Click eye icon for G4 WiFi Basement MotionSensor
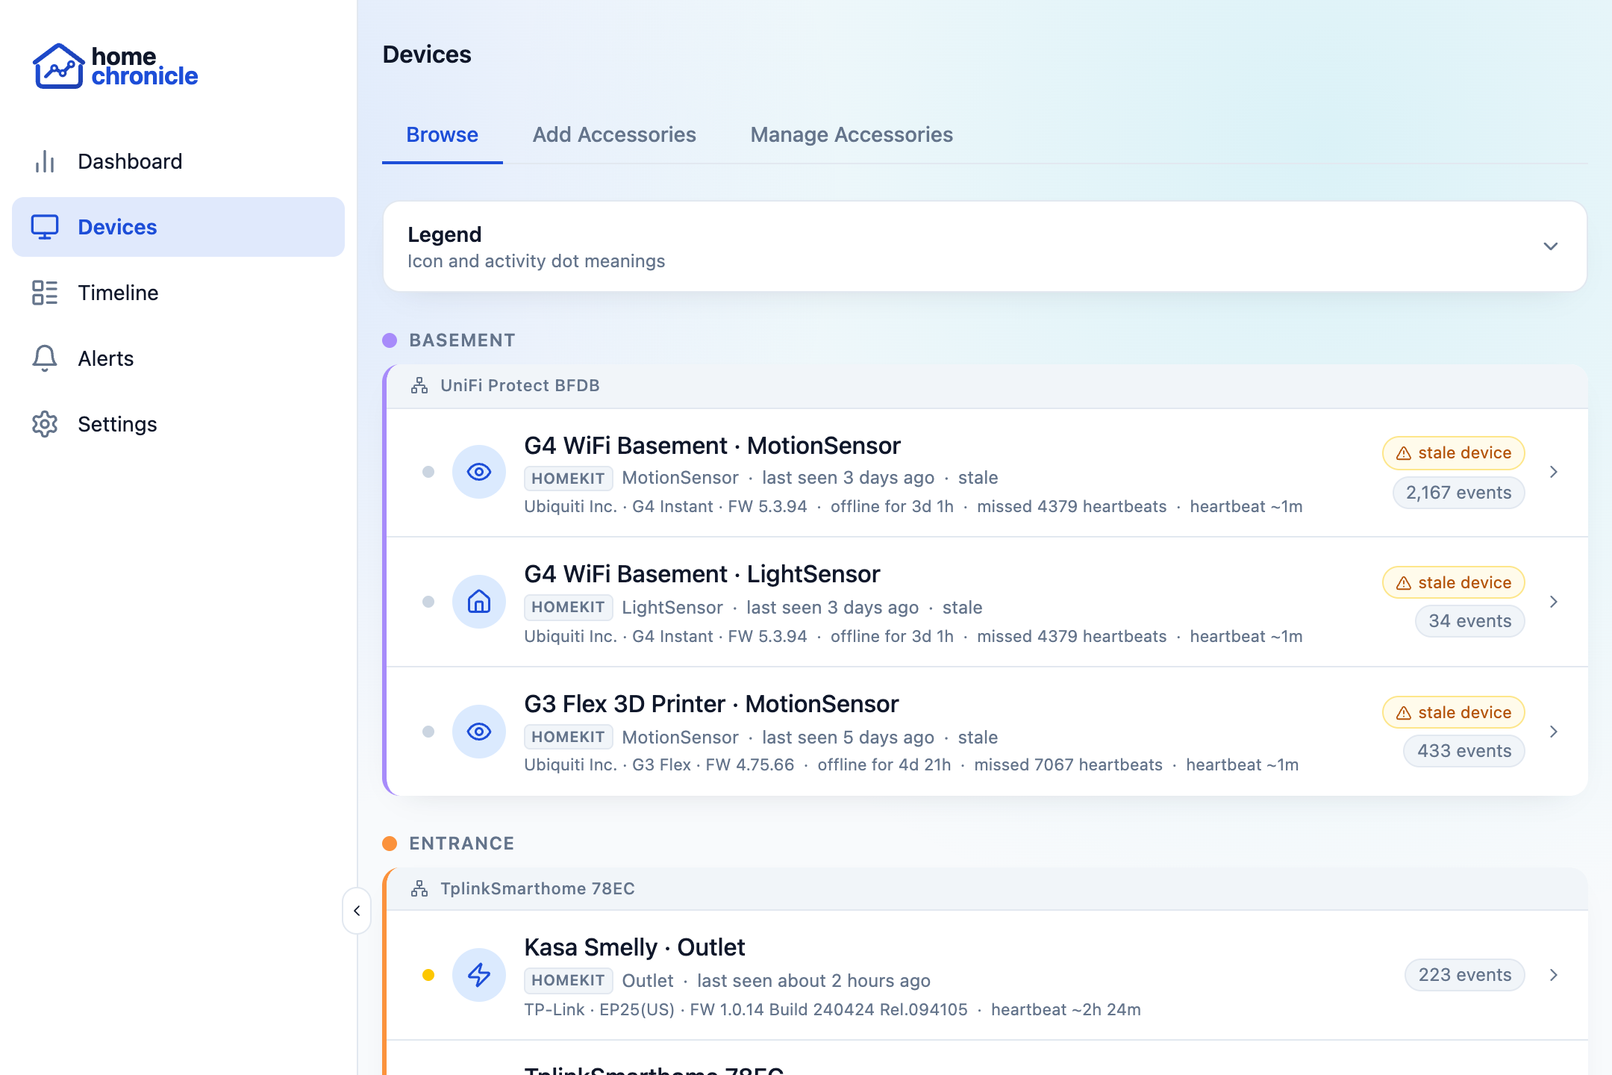 (x=479, y=472)
